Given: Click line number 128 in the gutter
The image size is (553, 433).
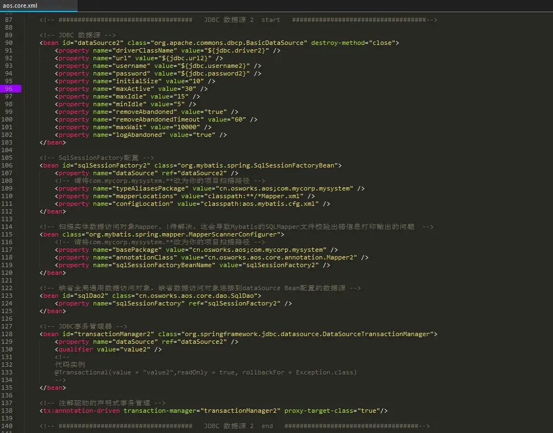Looking at the screenshot, I should pos(7,334).
